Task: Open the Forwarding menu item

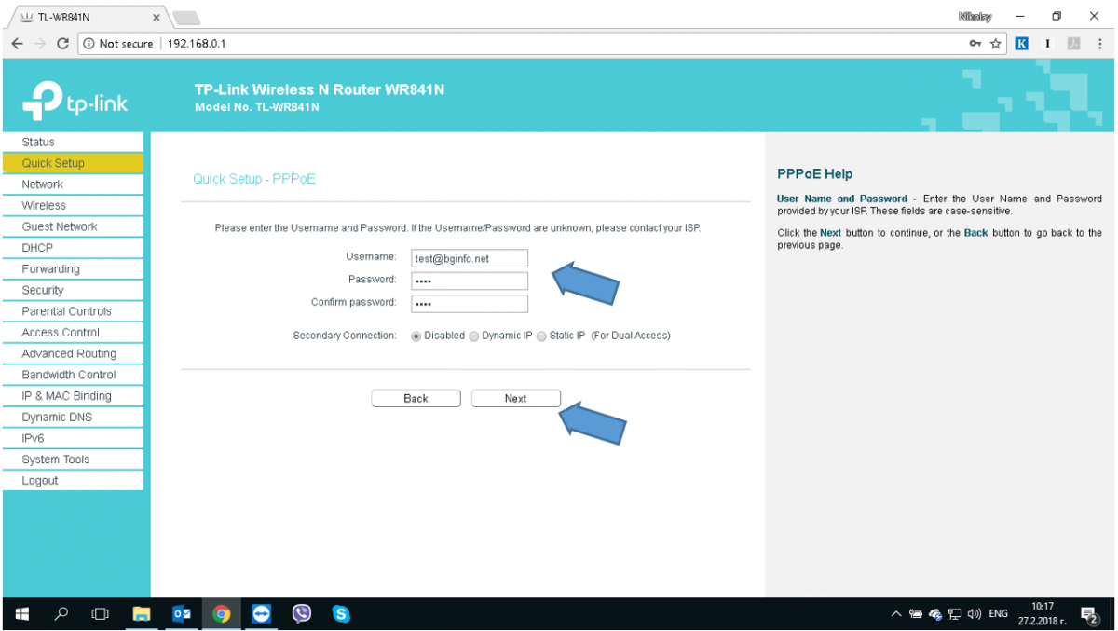Action: (73, 269)
